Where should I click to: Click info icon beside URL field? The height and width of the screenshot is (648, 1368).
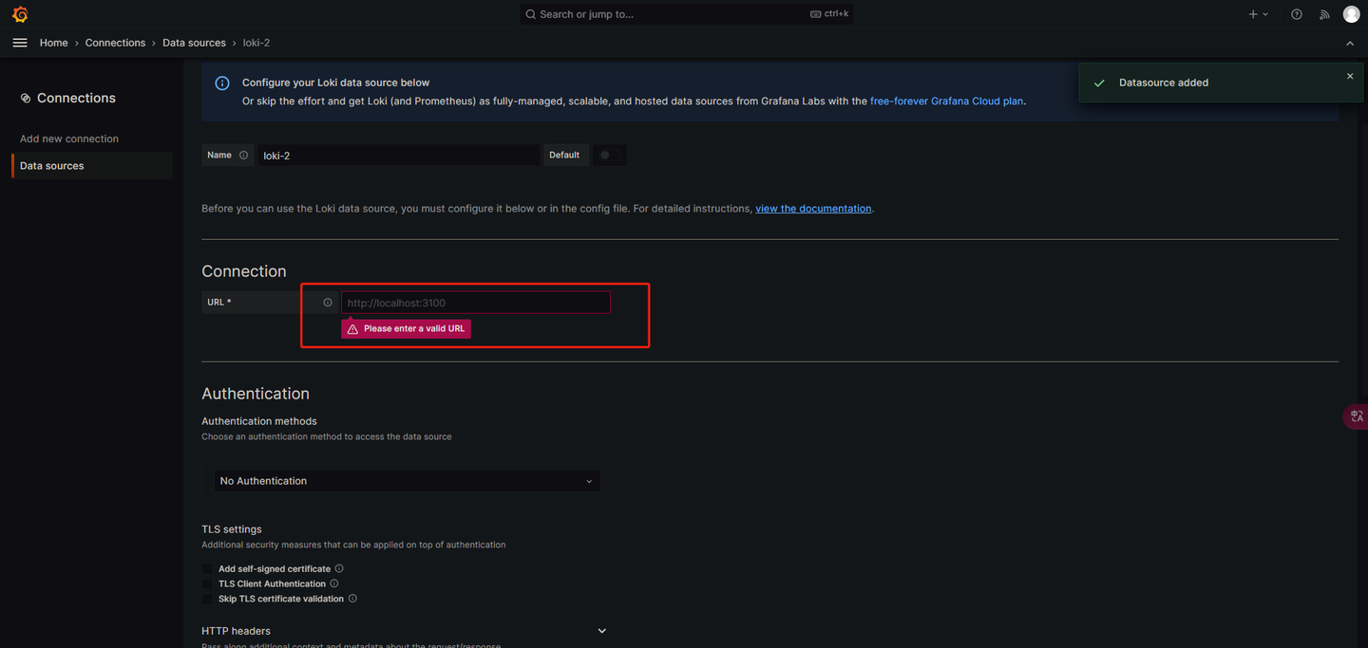pos(328,303)
